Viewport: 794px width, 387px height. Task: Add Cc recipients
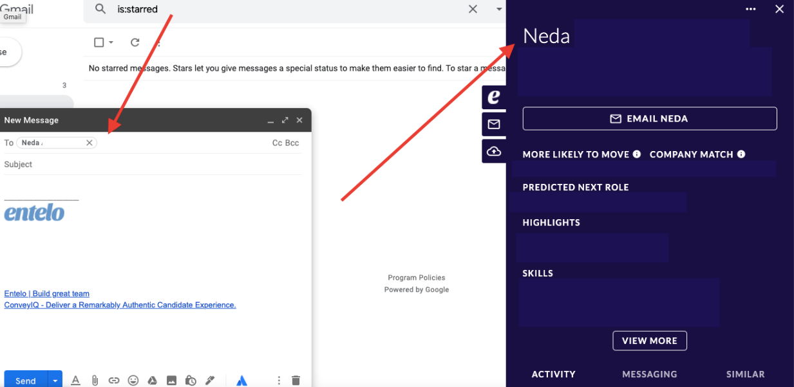pyautogui.click(x=277, y=143)
